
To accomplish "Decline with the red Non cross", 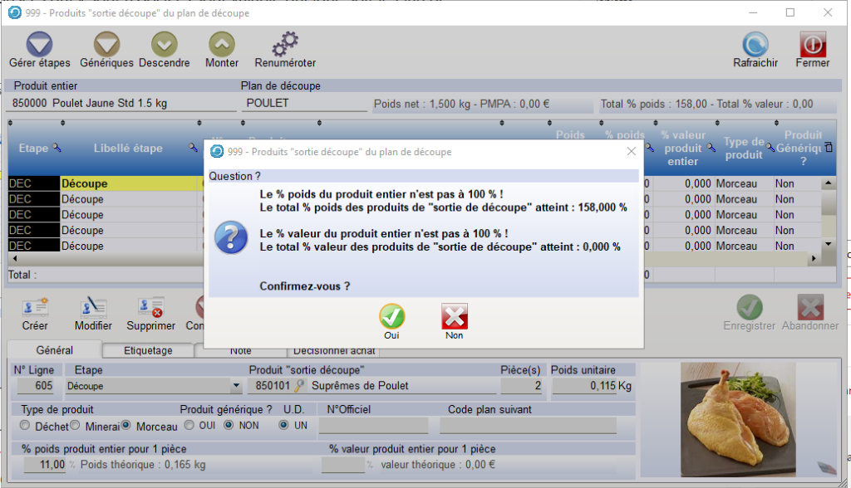I will coord(455,317).
